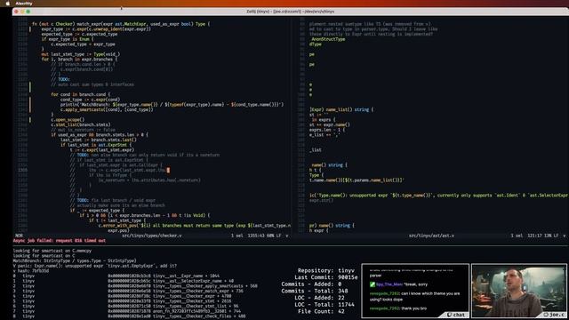The image size is (569, 320).
Task: Click the 'V panic: Expr.name()' output line
Action: tap(95, 266)
